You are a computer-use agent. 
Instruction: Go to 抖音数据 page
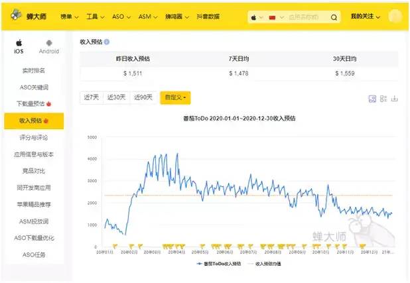(208, 17)
